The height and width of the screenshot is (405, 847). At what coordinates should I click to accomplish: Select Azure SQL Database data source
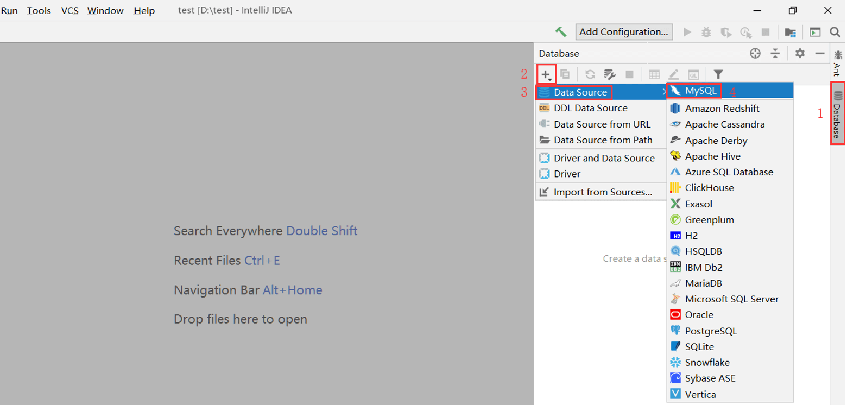tap(730, 172)
